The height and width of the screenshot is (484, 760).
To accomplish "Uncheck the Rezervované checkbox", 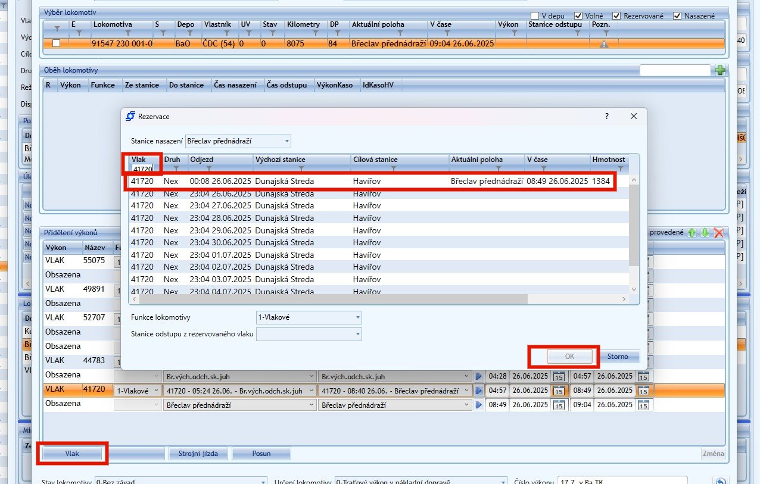I will pyautogui.click(x=616, y=15).
